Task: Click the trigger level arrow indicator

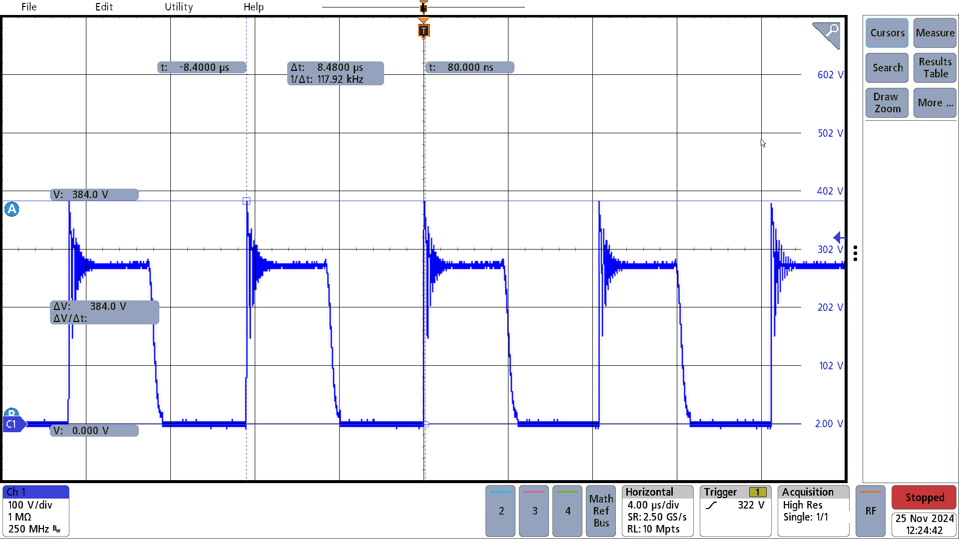Action: point(839,238)
